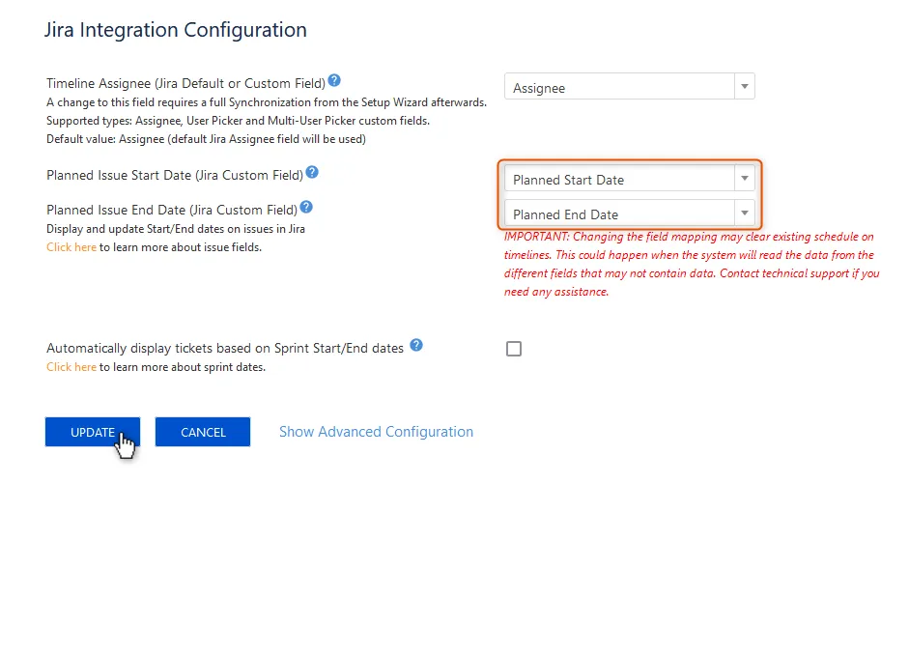The image size is (909, 655).
Task: Click the Planned Start Date dropdown arrow
Action: 744,179
